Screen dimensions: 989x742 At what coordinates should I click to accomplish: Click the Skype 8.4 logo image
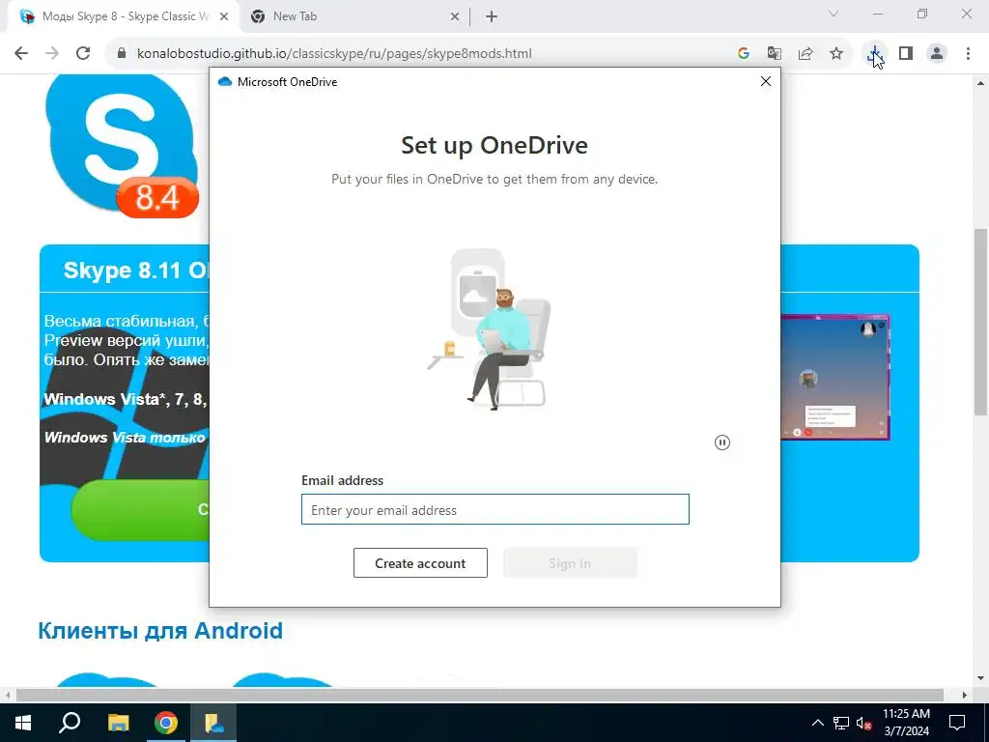122,146
